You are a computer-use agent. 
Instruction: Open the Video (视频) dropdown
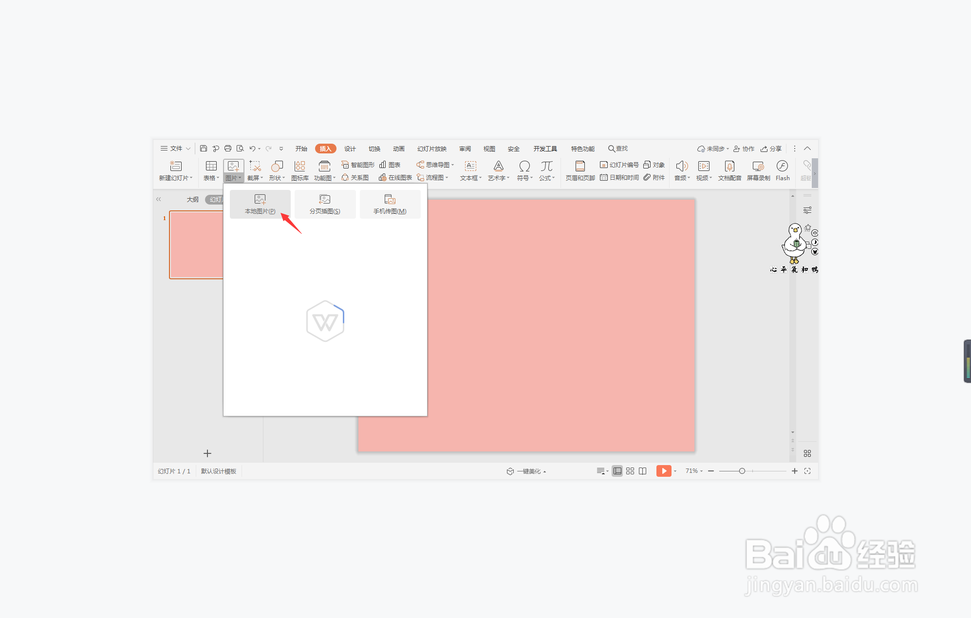pyautogui.click(x=704, y=170)
